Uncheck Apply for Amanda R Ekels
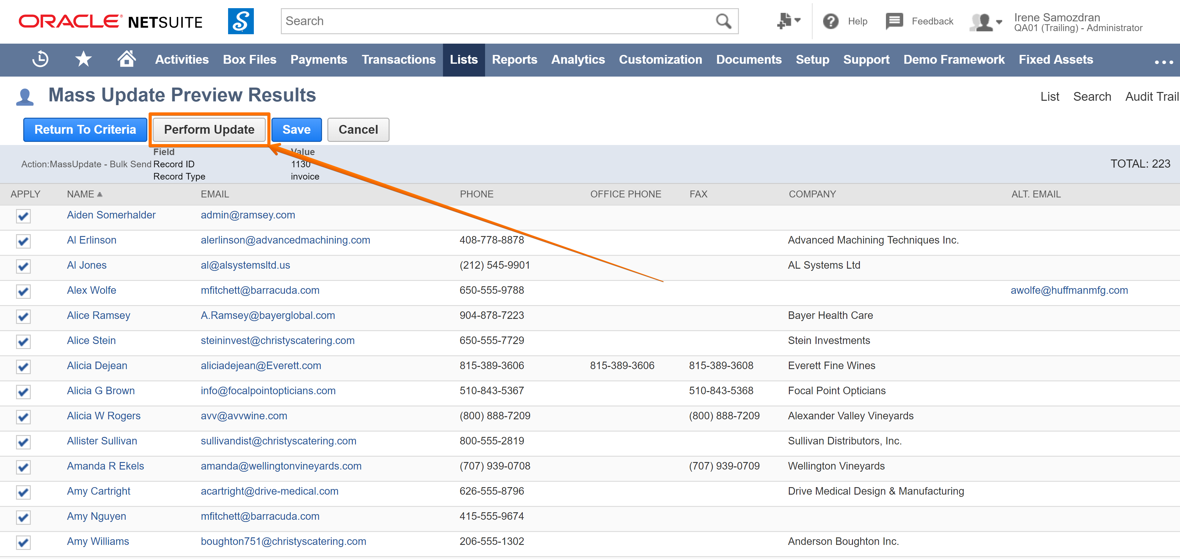Viewport: 1180px width, 559px height. [x=23, y=467]
